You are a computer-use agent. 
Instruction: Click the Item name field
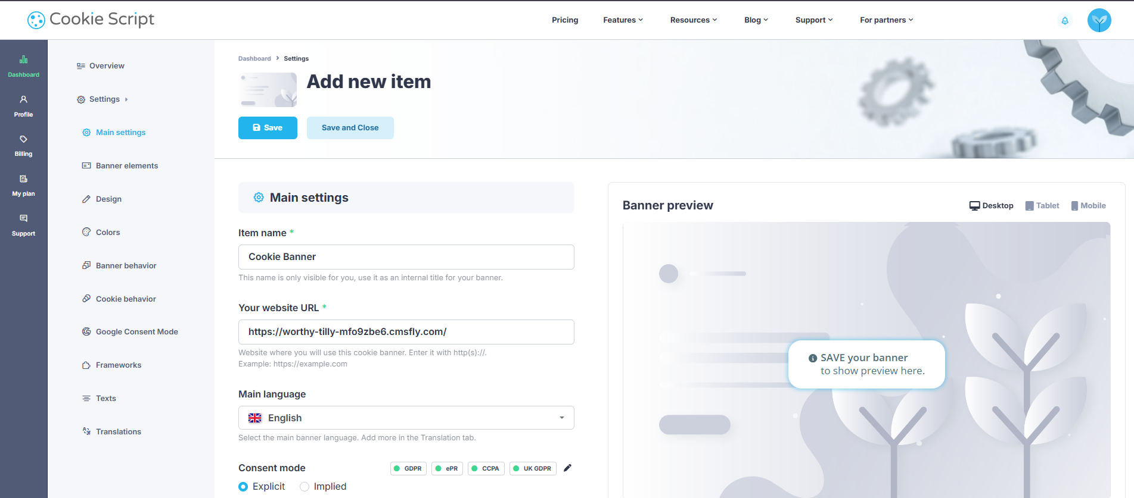[x=406, y=257]
